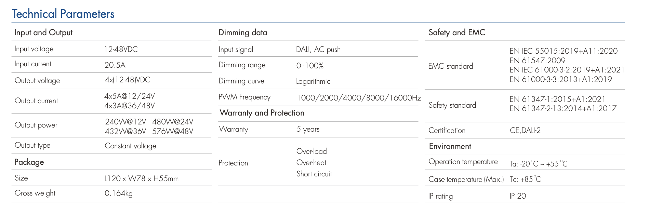Select the EN 61547:2009 EMC standard line
The image size is (649, 214).
pyautogui.click(x=538, y=61)
